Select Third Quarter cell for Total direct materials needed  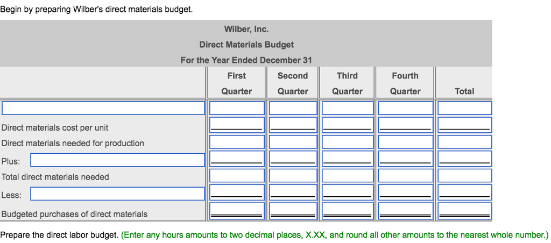click(348, 176)
